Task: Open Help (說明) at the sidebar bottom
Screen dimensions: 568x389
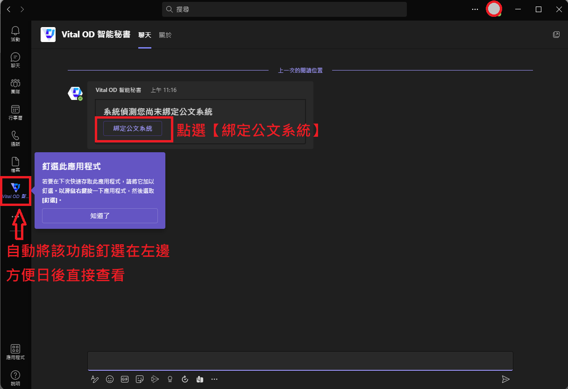Action: point(15,378)
